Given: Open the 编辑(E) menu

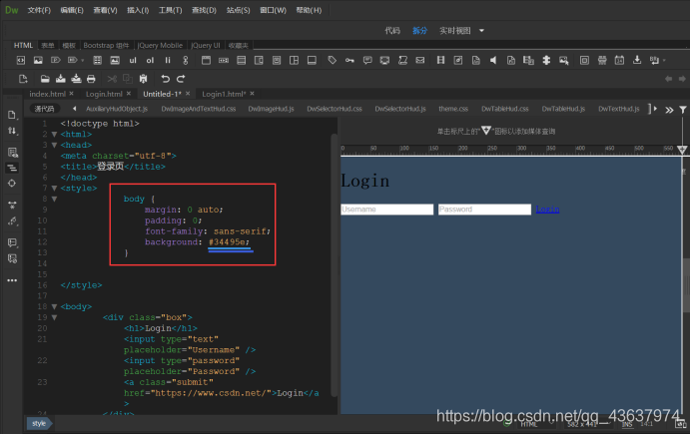Looking at the screenshot, I should 72,10.
